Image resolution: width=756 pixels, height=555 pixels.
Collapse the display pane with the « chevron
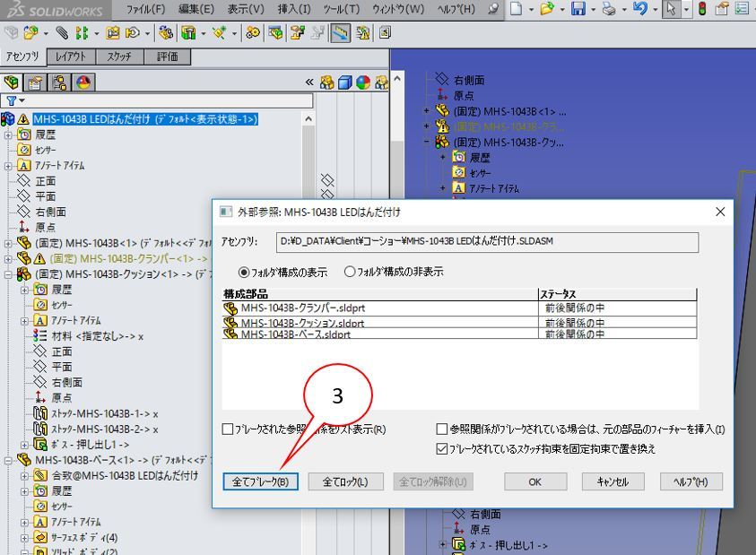point(309,82)
